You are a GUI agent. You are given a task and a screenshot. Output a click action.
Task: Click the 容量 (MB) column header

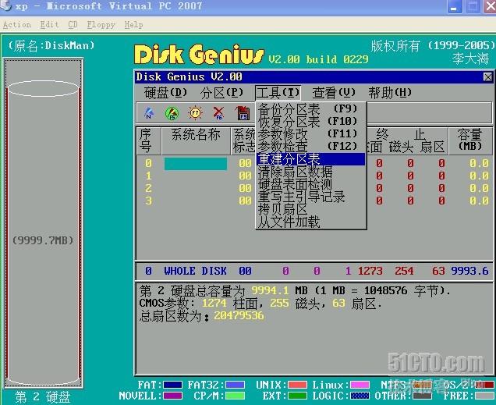(470, 140)
